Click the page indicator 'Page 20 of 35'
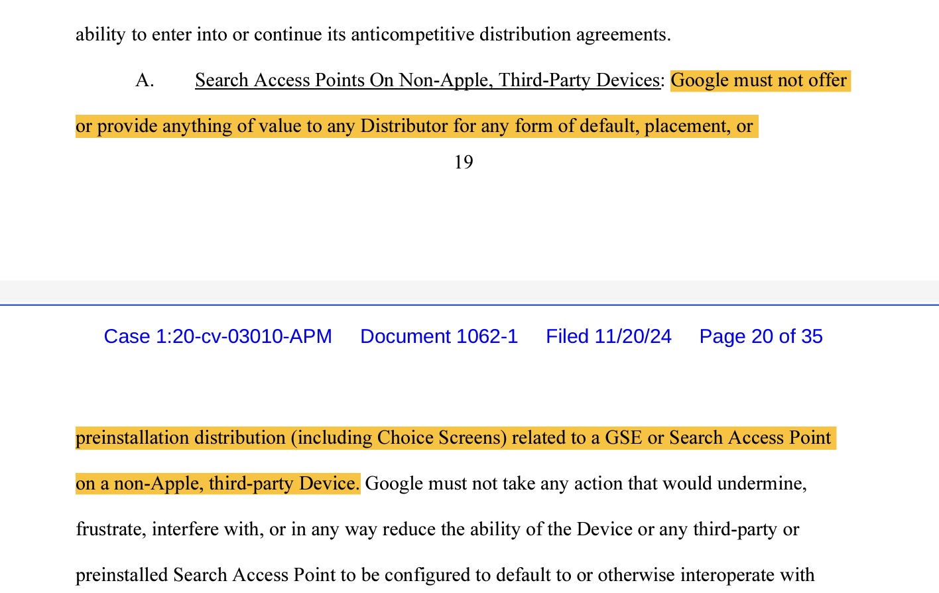This screenshot has height=593, width=939. point(761,336)
